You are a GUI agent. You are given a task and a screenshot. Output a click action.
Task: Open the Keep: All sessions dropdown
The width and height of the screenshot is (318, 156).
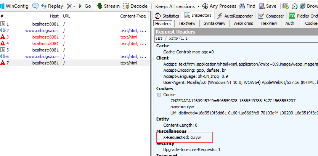(177, 6)
